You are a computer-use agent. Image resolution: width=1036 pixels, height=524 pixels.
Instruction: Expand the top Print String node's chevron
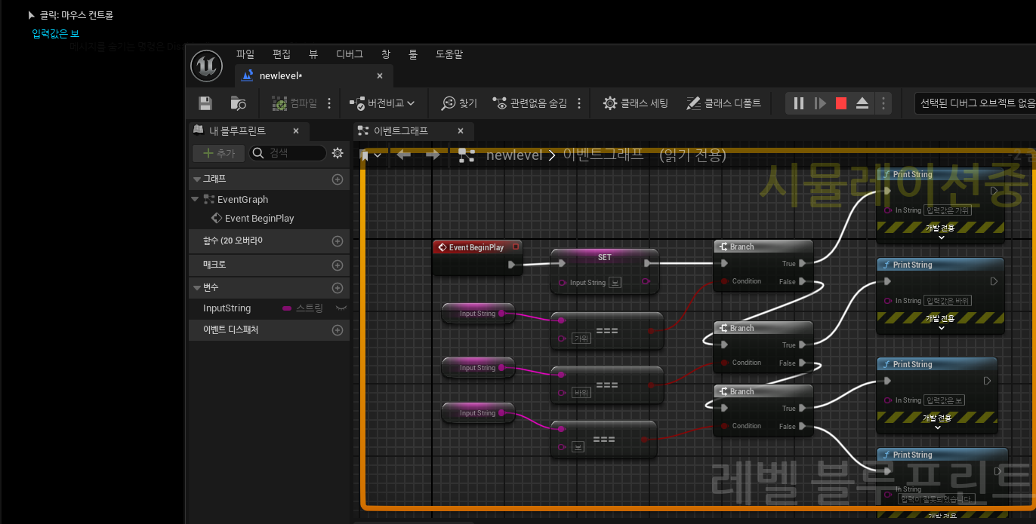pyautogui.click(x=941, y=237)
